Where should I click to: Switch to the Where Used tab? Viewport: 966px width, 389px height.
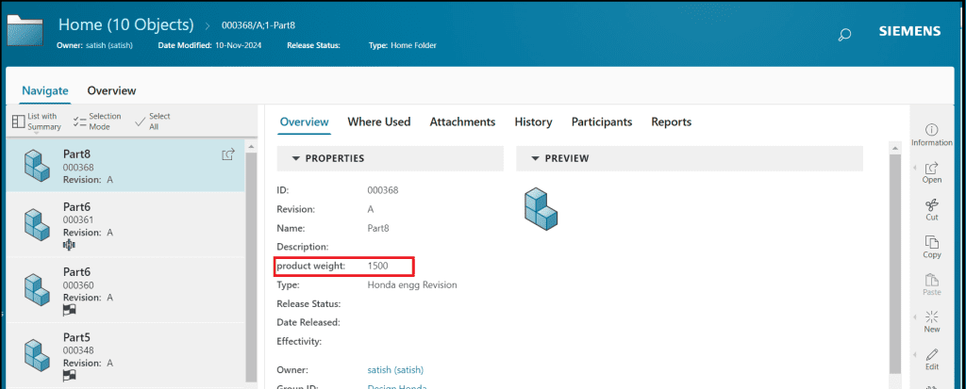[378, 122]
